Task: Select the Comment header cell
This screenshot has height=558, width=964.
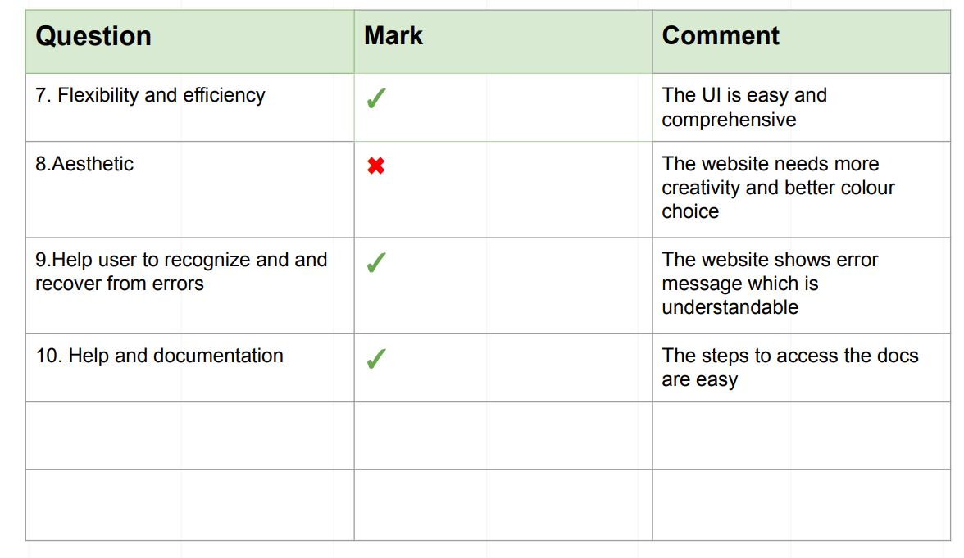Action: tap(801, 42)
